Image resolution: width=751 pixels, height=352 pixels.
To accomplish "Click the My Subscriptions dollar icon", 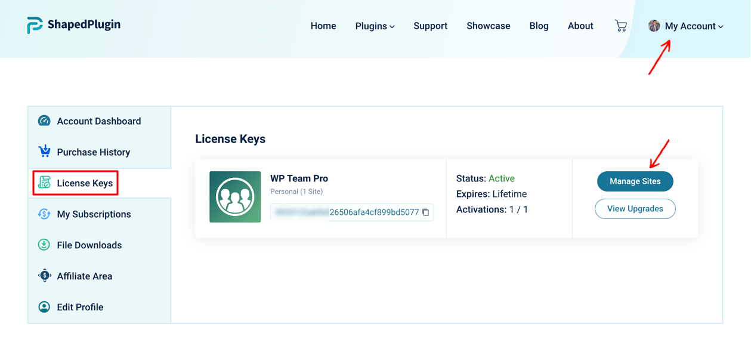I will click(x=44, y=214).
